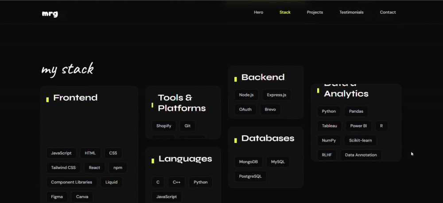The height and width of the screenshot is (203, 443).
Task: Select the Express.js tag
Action: pyautogui.click(x=276, y=95)
